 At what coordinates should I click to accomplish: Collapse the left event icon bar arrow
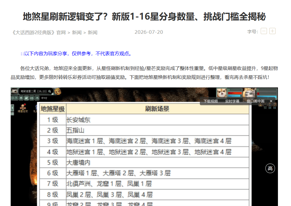pos(12,108)
